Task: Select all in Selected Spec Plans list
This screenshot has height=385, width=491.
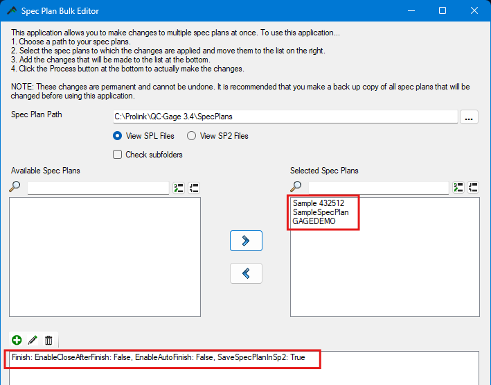Action: click(458, 187)
